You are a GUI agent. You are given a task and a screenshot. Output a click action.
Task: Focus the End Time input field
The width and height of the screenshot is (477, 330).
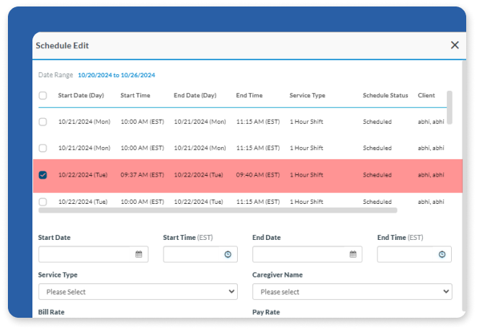[x=407, y=254]
